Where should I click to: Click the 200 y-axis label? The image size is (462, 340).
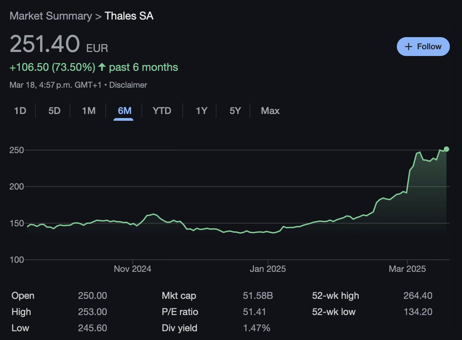[17, 187]
